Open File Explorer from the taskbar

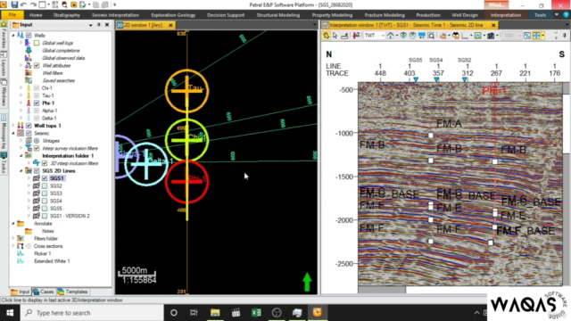(215, 313)
